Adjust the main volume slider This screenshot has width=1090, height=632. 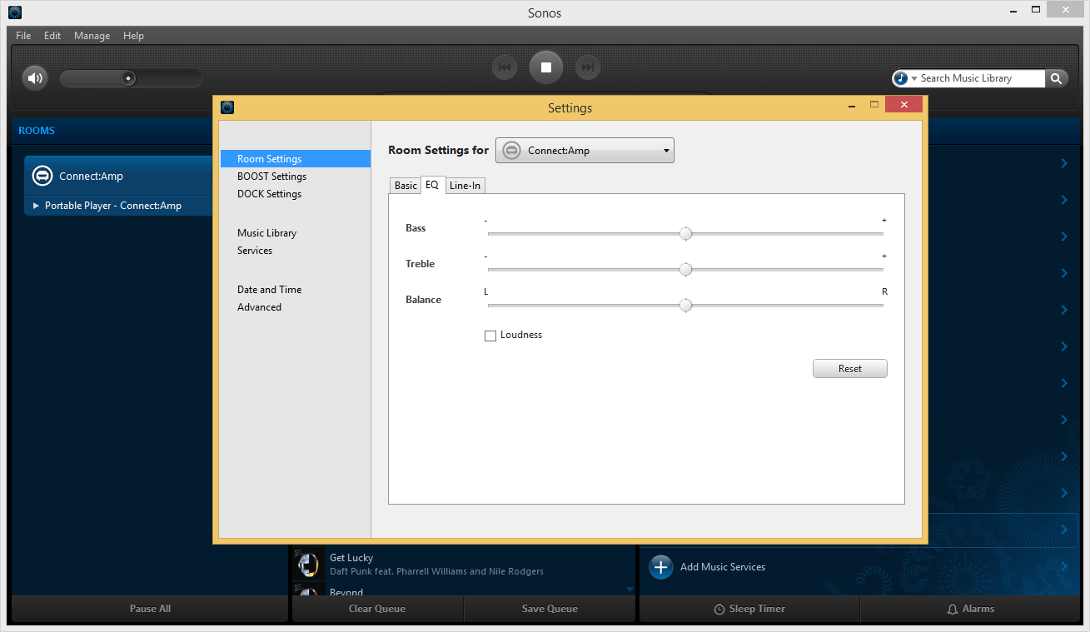130,78
